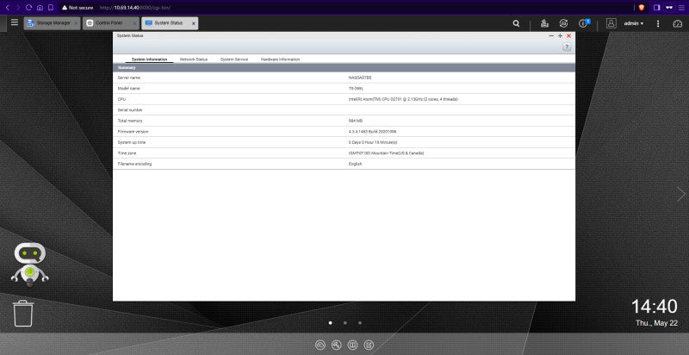Expand the admin account dropdown
Screen dimensions: 689x355
point(634,23)
